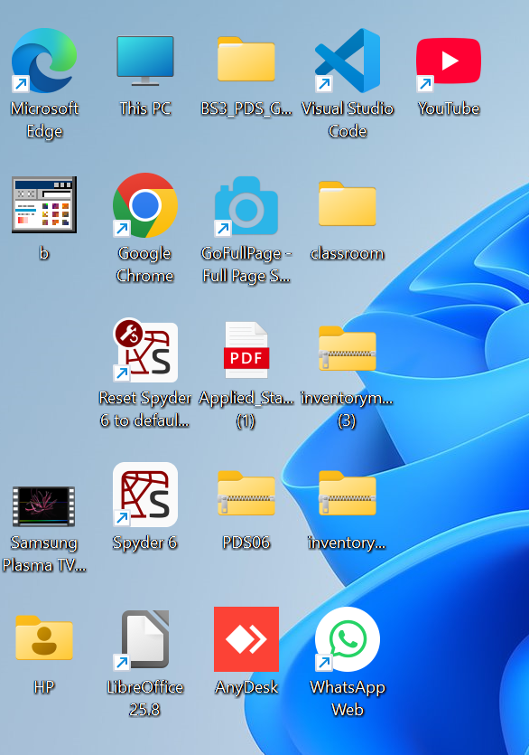The width and height of the screenshot is (529, 755).
Task: Select Reset Spyder 6 to default shortcut
Action: tap(145, 350)
